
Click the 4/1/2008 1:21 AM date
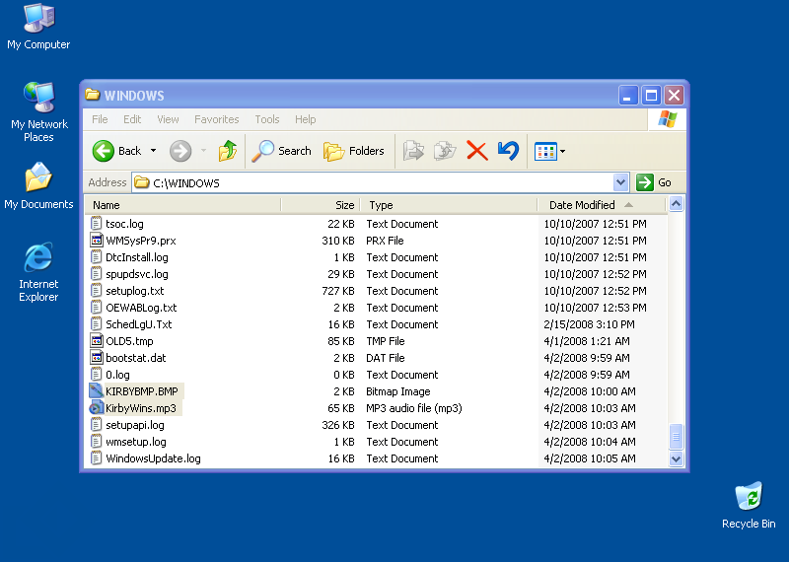point(586,341)
